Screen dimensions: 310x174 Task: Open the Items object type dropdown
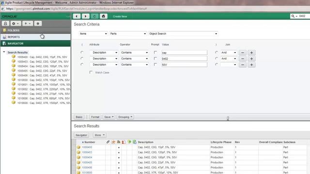point(93,34)
